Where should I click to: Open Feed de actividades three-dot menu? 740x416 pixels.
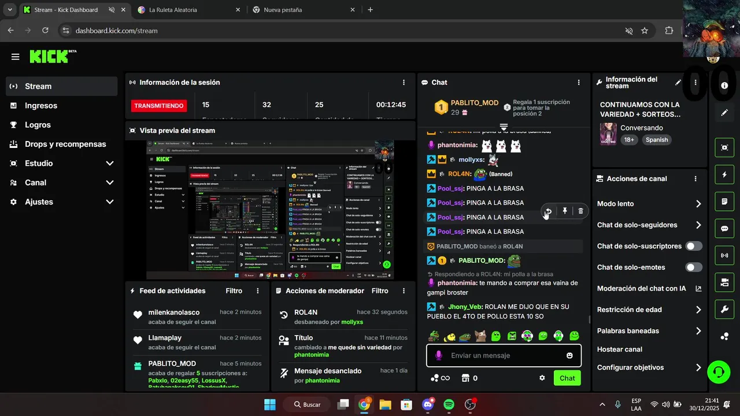[x=258, y=291]
